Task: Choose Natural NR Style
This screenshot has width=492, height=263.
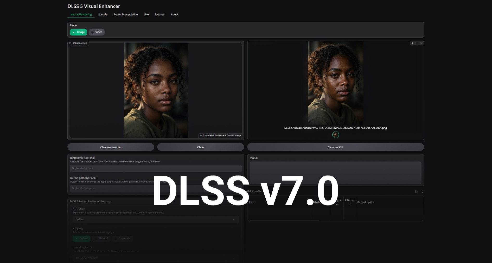Action: (101, 238)
